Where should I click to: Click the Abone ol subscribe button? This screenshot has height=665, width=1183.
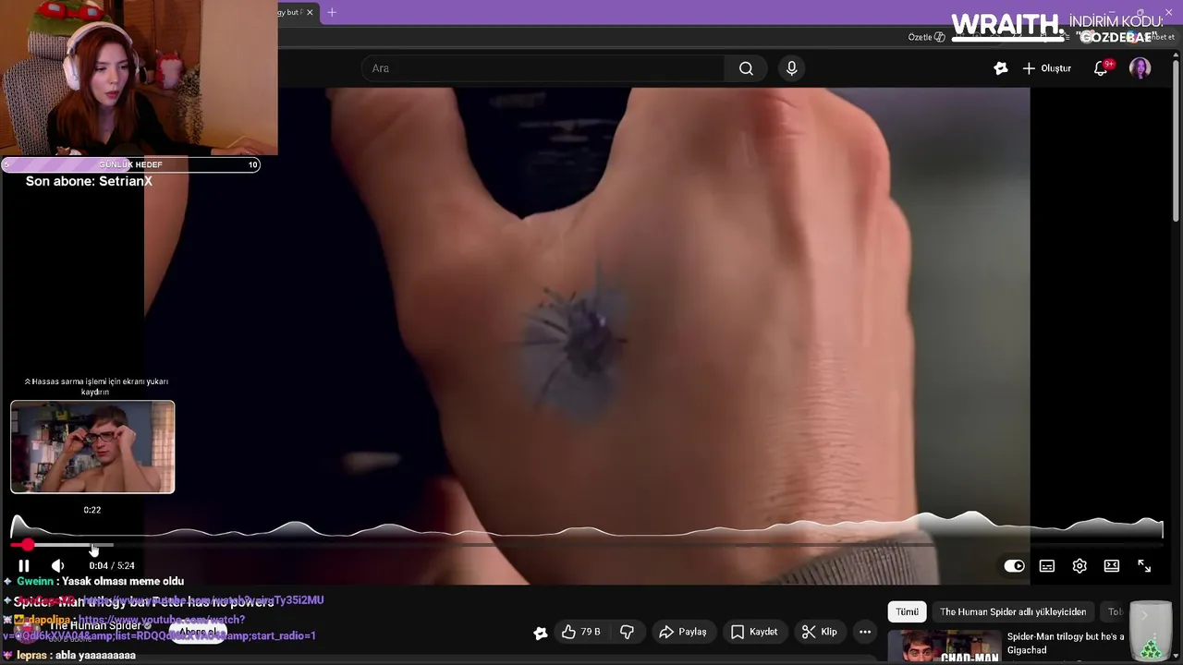[x=199, y=633]
